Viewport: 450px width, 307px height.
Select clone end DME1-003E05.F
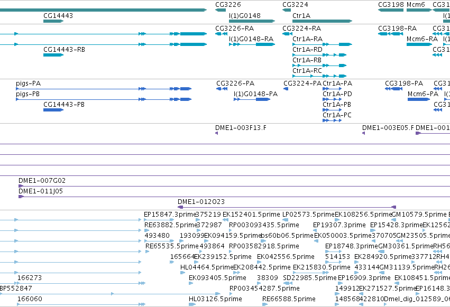pyautogui.click(x=388, y=128)
